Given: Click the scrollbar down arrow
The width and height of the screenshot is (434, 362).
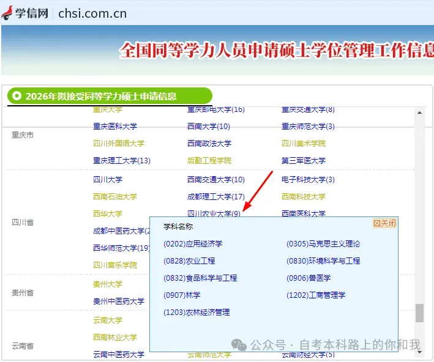Looking at the screenshot, I should (x=419, y=352).
